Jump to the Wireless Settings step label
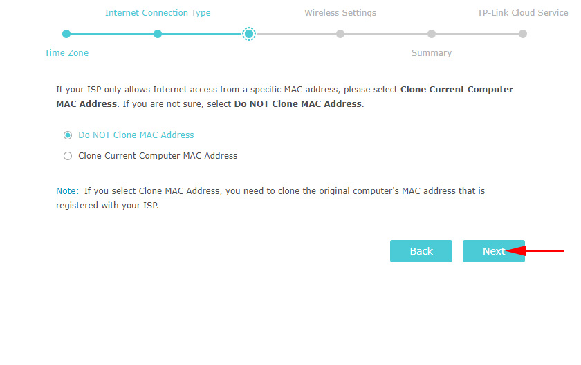The height and width of the screenshot is (365, 581). [340, 13]
